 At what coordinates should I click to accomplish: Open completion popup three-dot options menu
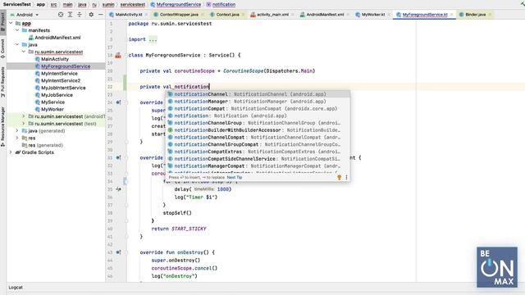point(346,178)
